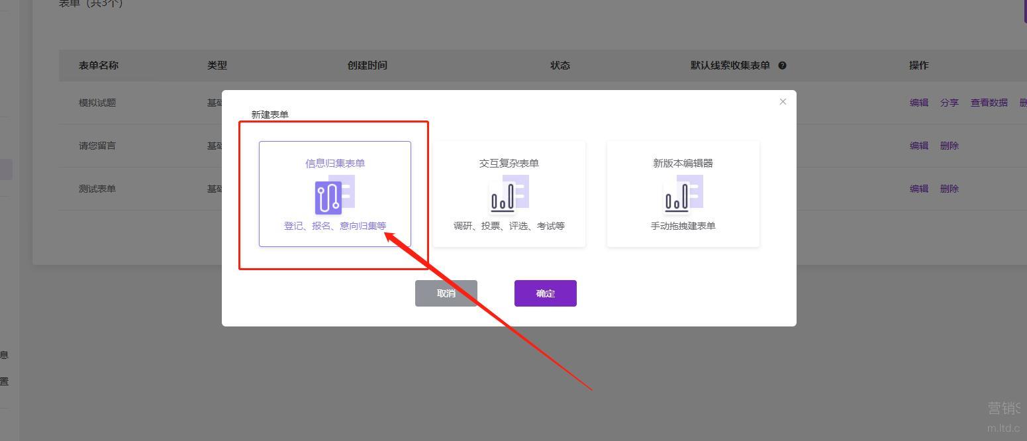The height and width of the screenshot is (441, 1027).
Task: Close the 新建表单 dialog with the X
Action: click(x=783, y=101)
